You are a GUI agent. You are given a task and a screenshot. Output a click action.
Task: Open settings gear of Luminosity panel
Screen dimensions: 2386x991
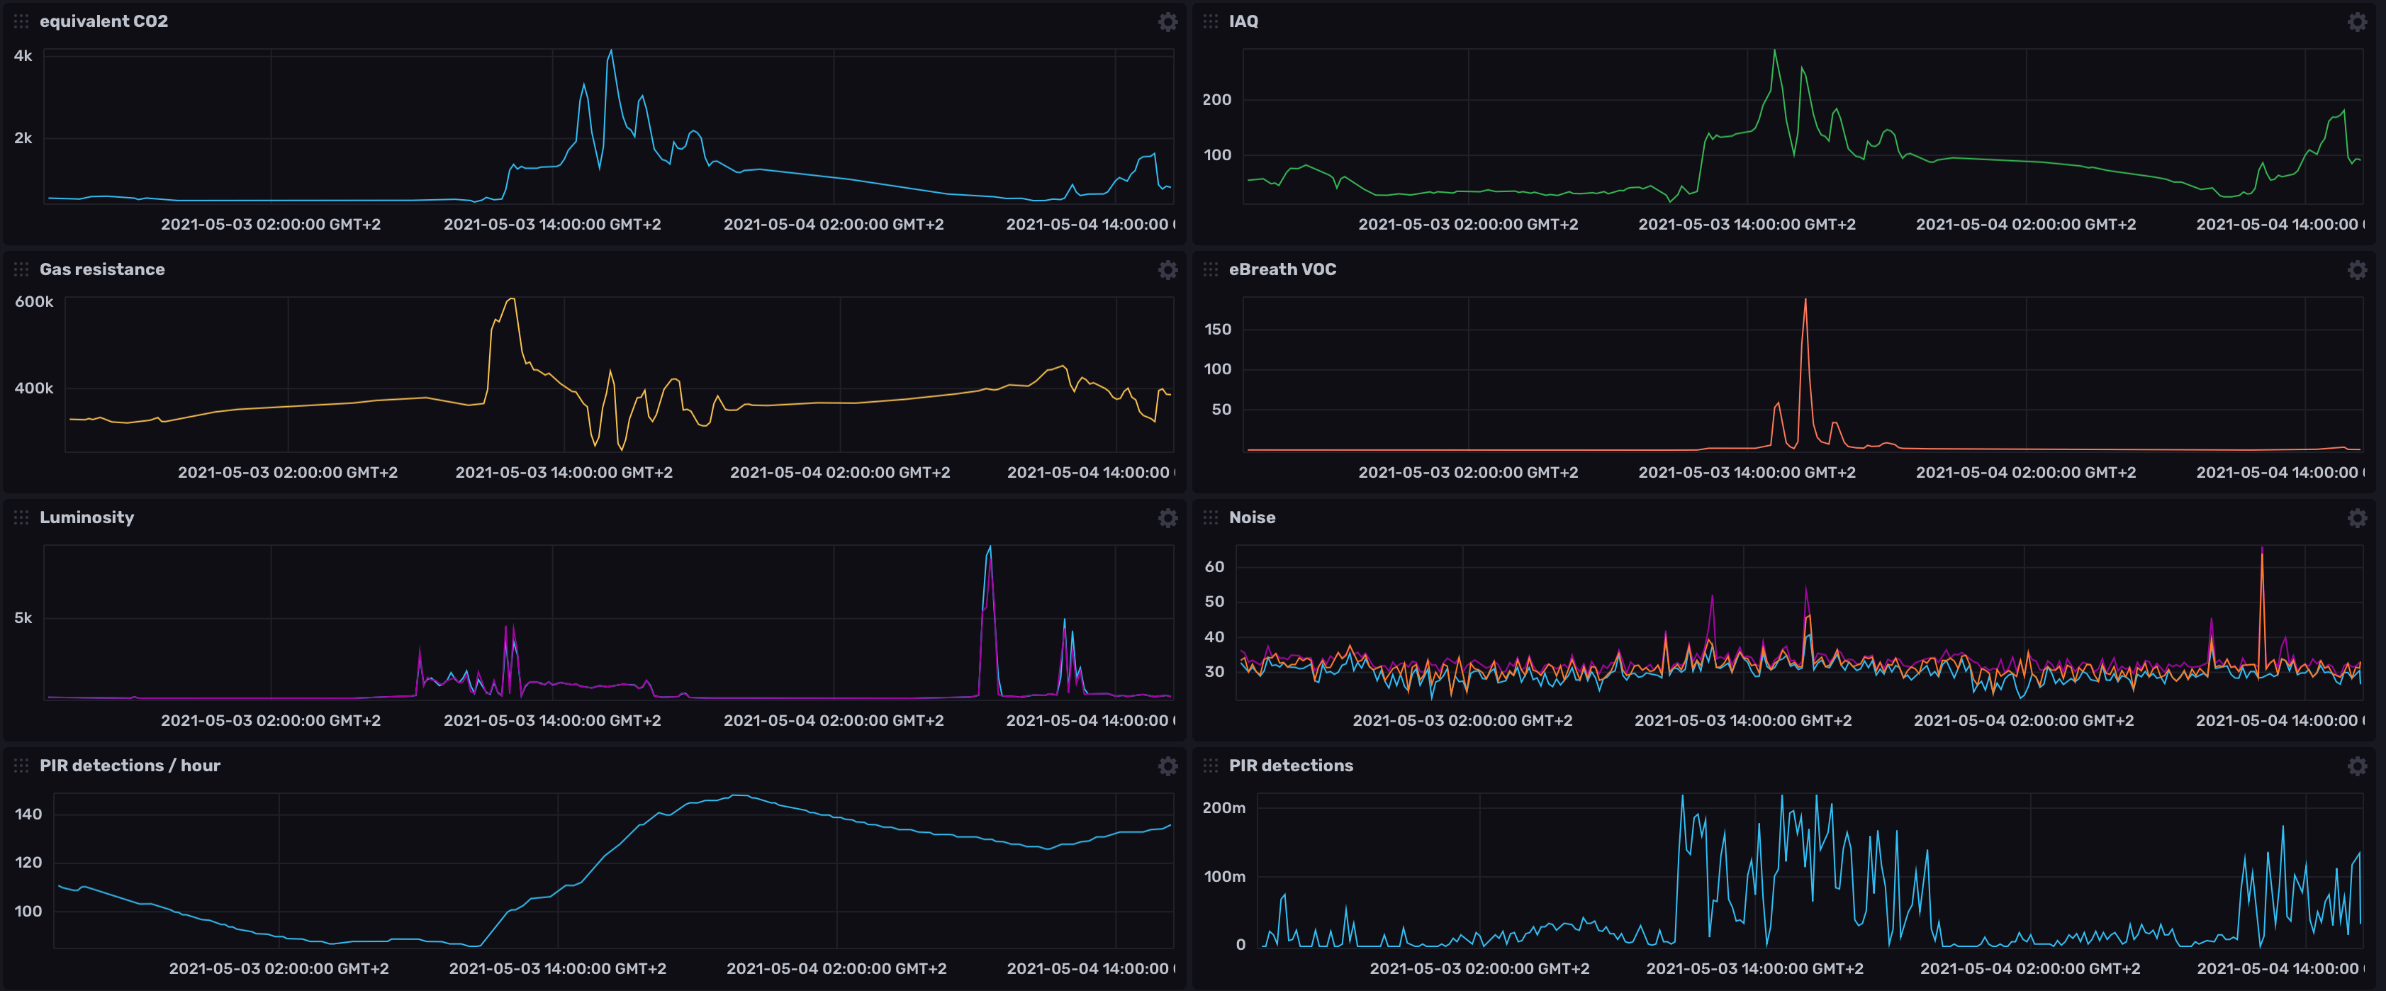(1168, 517)
